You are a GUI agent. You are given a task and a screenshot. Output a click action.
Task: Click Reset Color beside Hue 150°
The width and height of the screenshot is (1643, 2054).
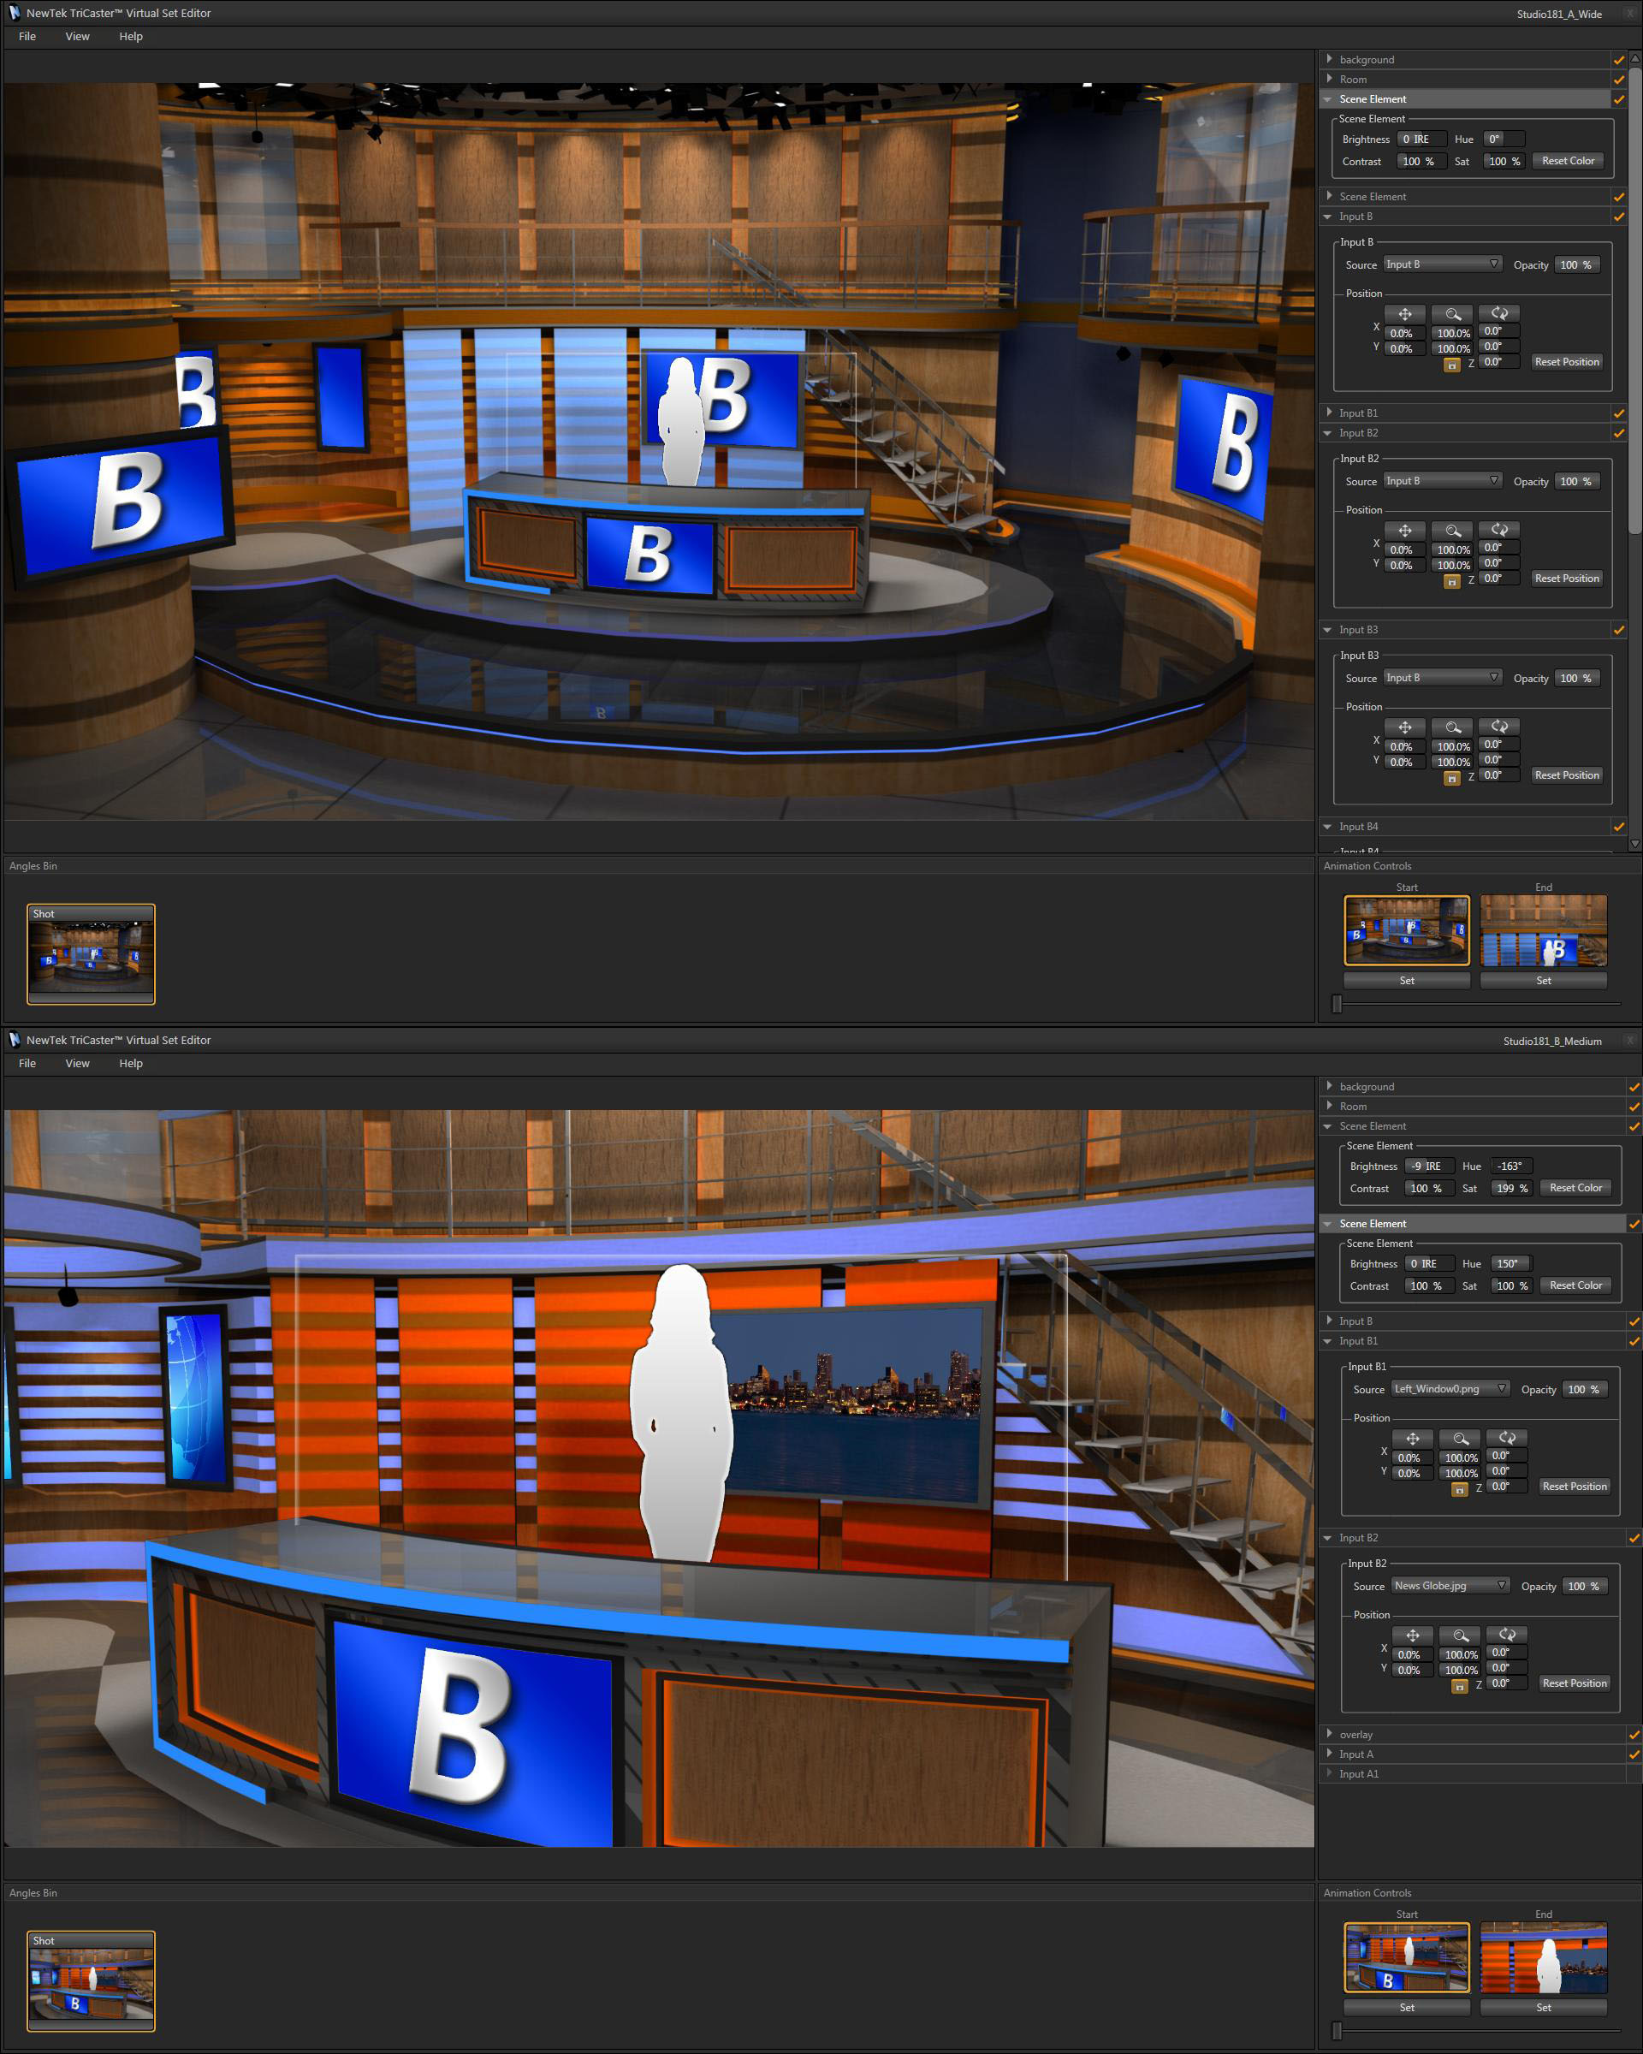(1575, 1285)
